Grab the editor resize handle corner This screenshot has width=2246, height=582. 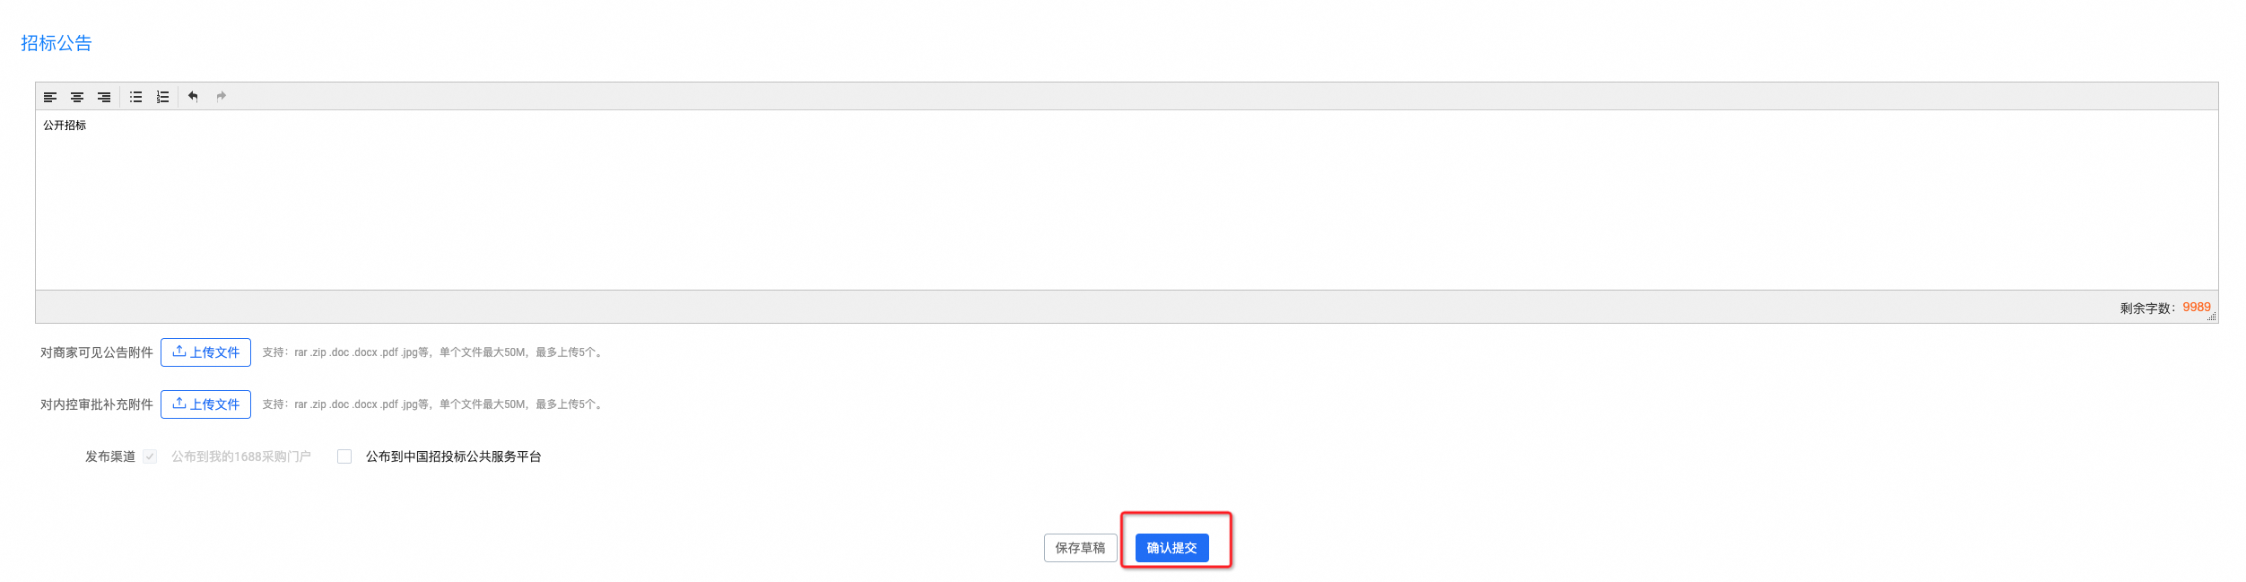pyautogui.click(x=2212, y=317)
